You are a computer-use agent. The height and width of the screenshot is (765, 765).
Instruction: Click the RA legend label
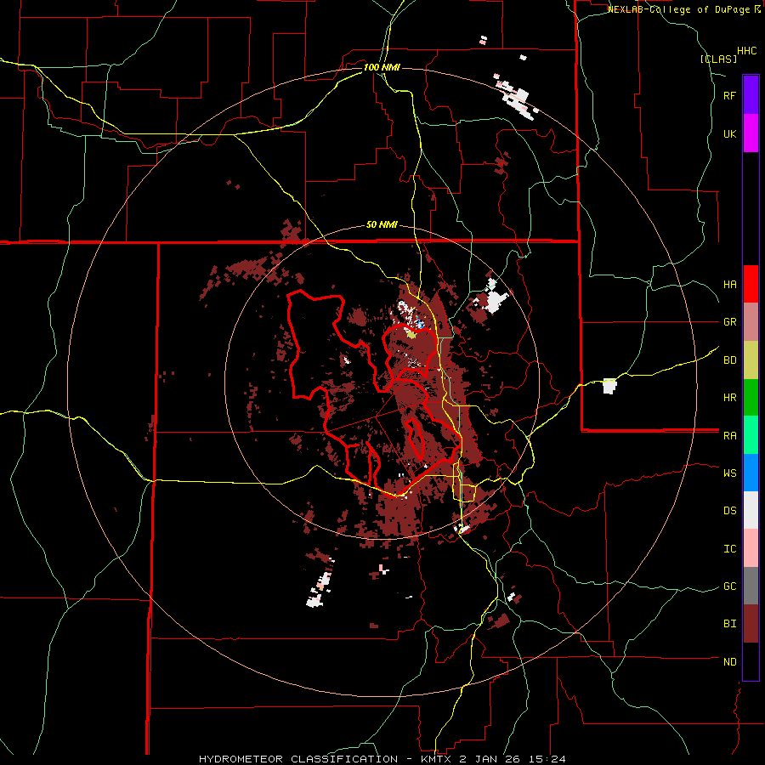729,436
